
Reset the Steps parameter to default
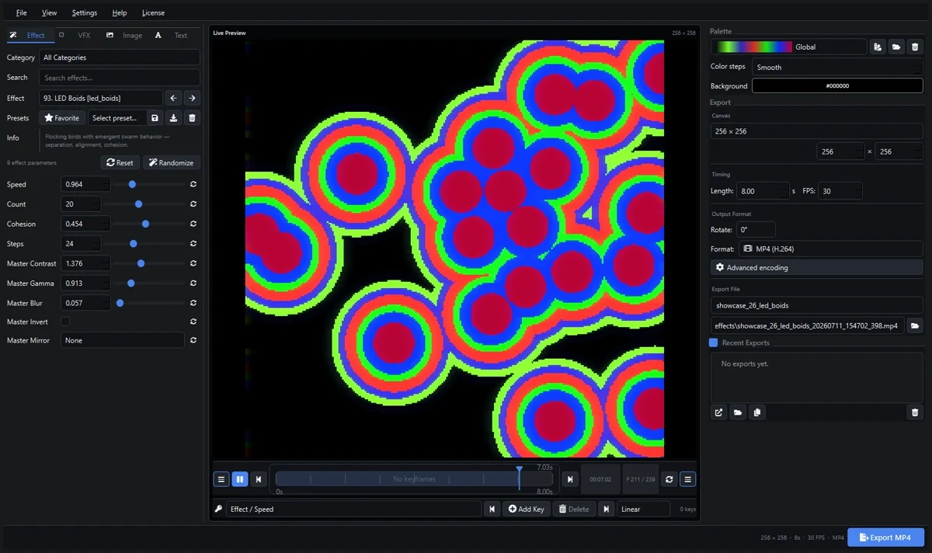pos(193,244)
